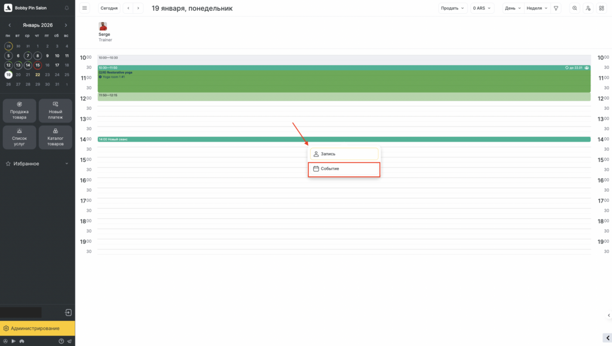Image resolution: width=612 pixels, height=346 pixels.
Task: Open the calendar filter funnel icon
Action: tap(556, 8)
